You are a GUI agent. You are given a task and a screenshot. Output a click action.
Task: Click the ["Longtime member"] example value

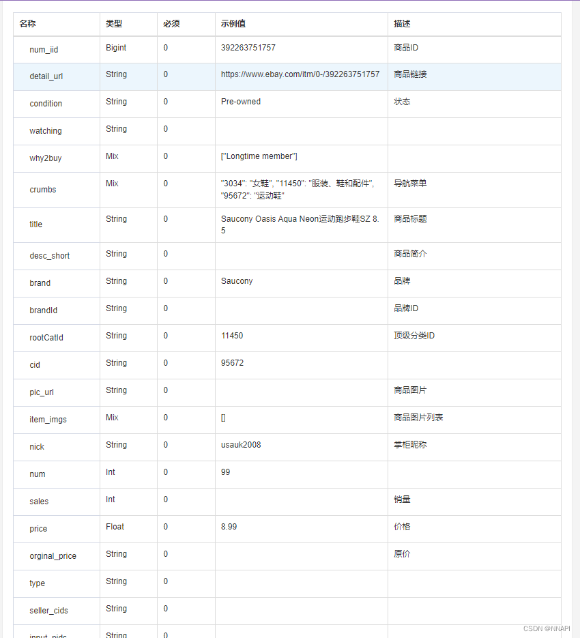point(259,156)
